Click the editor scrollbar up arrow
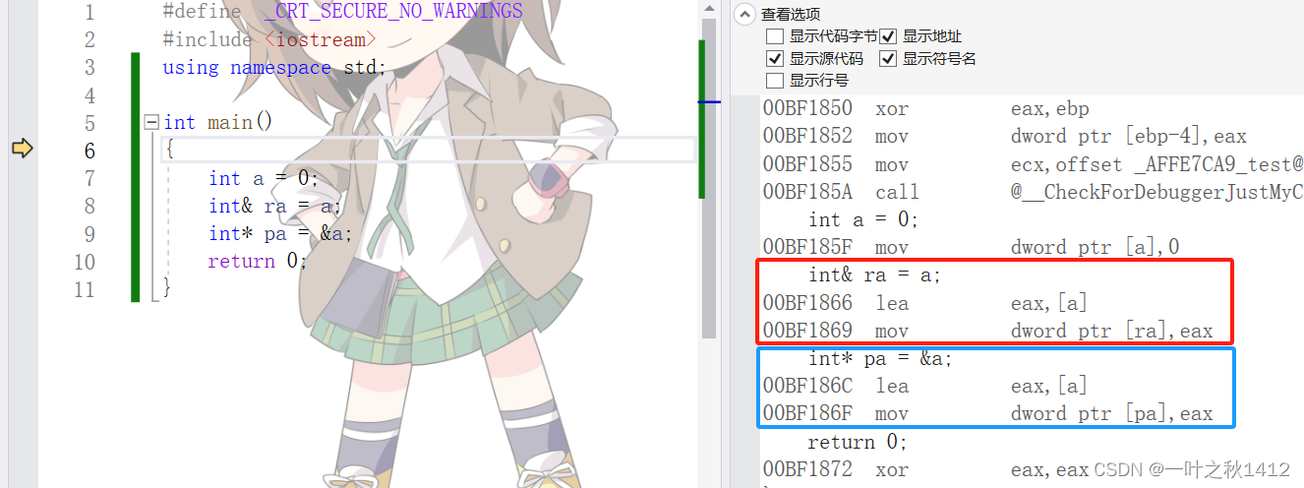 pyautogui.click(x=708, y=9)
